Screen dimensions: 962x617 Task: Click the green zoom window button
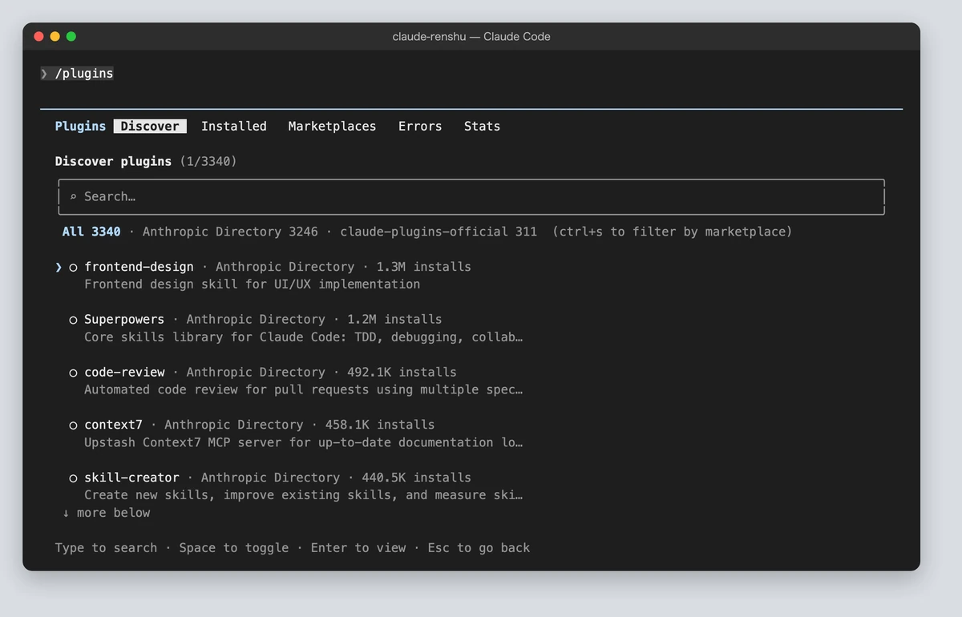[71, 36]
